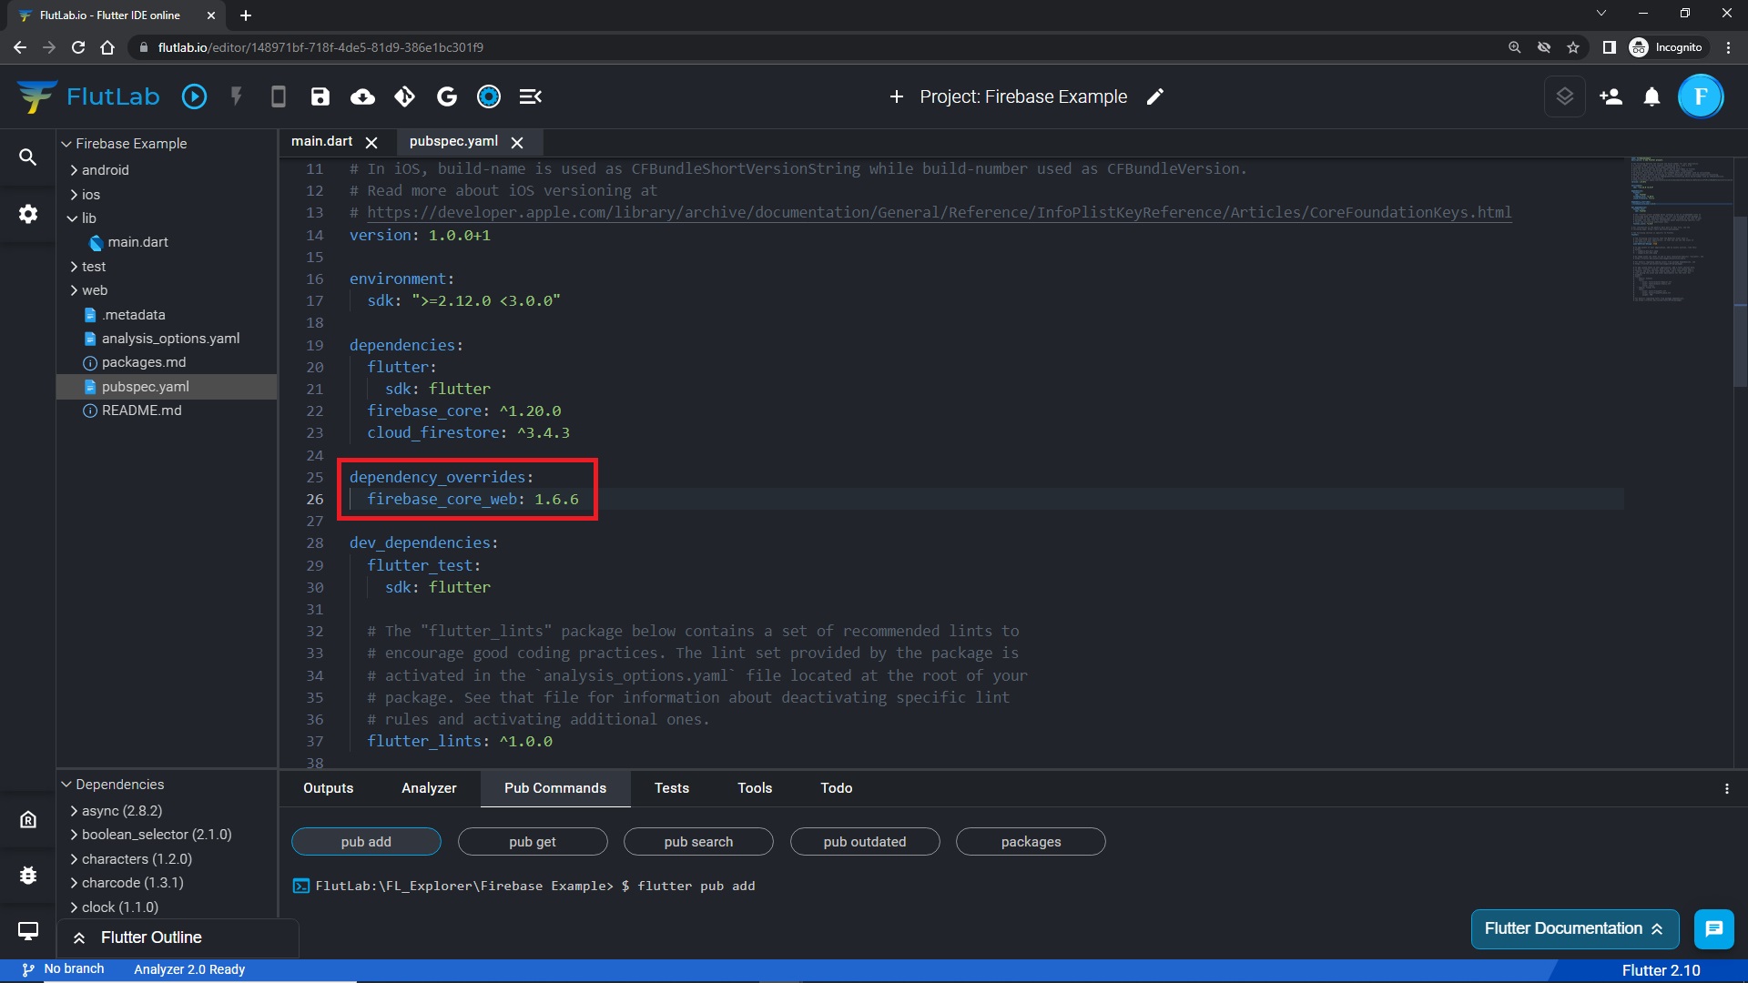Click the pub outdated button
1748x983 pixels.
(x=865, y=842)
